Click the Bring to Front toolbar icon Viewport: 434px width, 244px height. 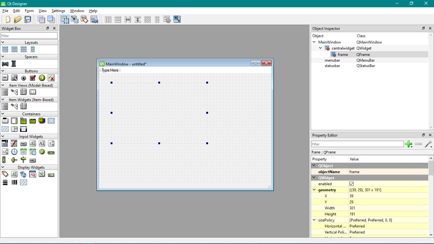pos(51,19)
